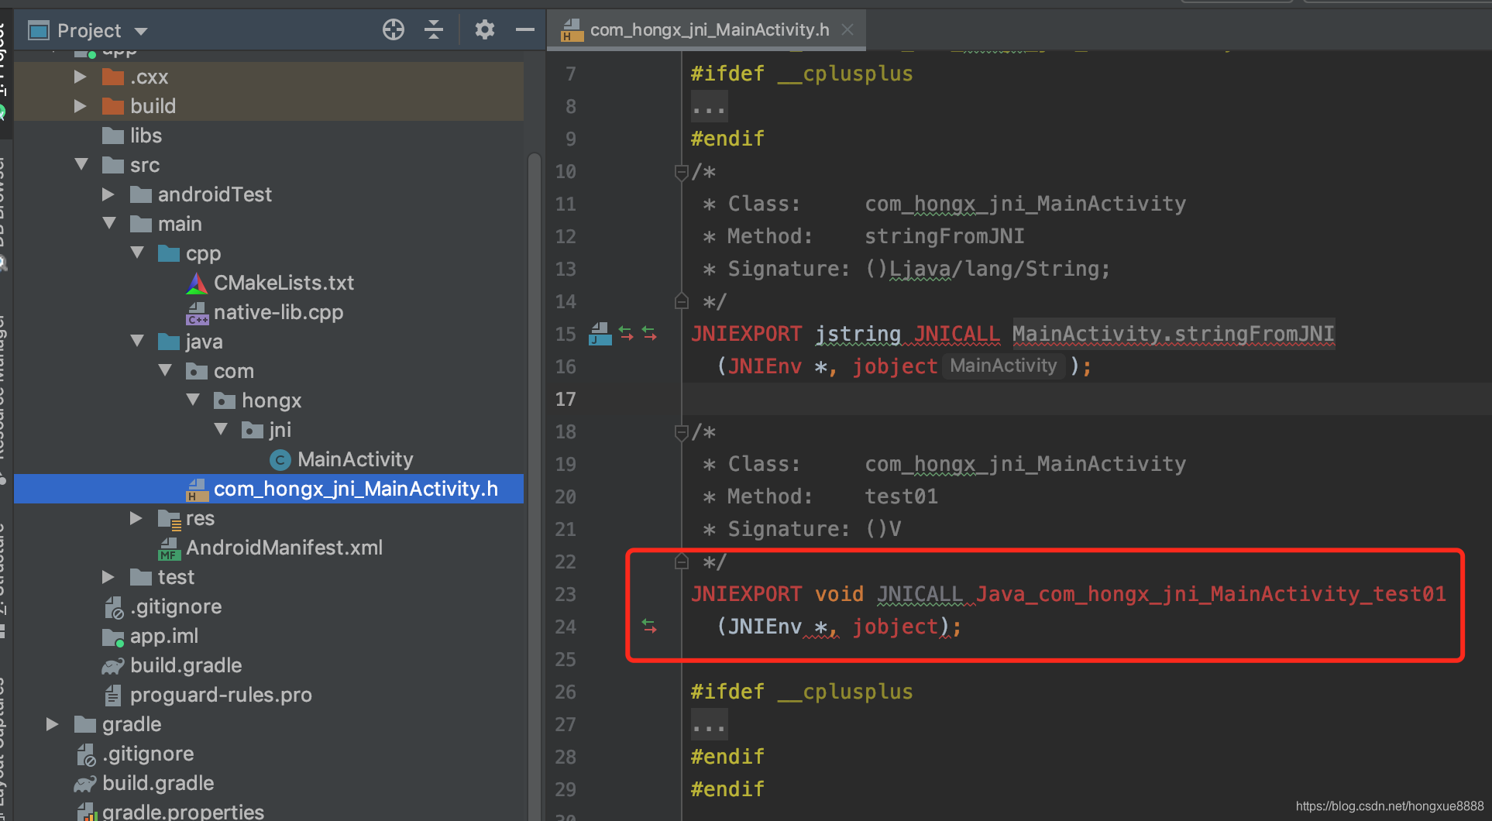
Task: Open app module .gitignore file
Action: pos(176,606)
